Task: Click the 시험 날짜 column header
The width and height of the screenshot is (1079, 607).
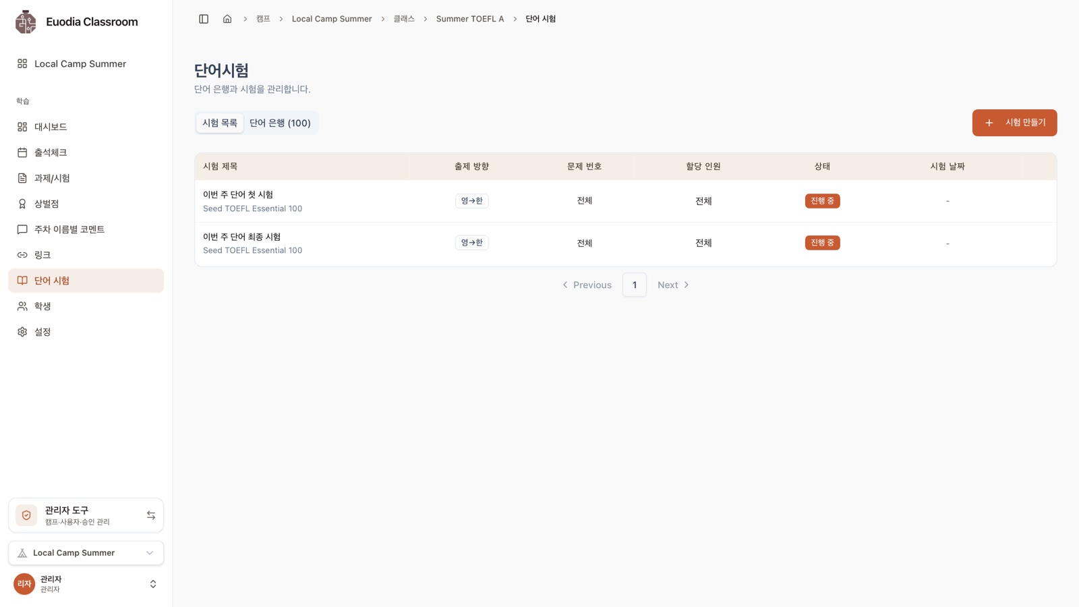Action: point(947,167)
